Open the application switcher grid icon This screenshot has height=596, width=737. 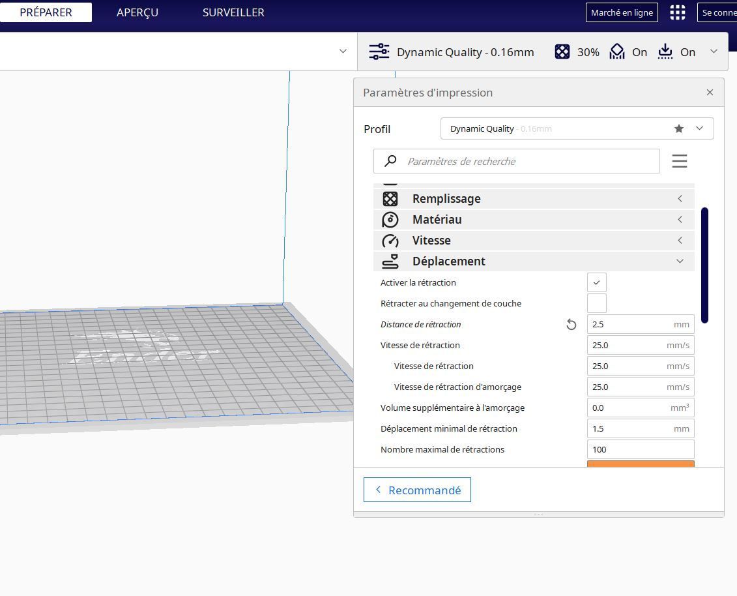(677, 12)
